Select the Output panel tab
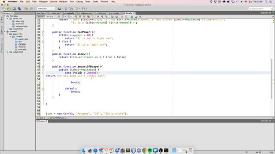Viewport: 275px width, 154px height. point(42,121)
